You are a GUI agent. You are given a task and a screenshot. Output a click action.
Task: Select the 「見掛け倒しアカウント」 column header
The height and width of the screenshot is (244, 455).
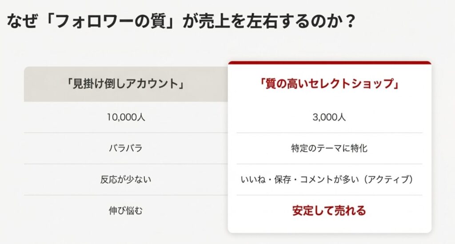126,84
